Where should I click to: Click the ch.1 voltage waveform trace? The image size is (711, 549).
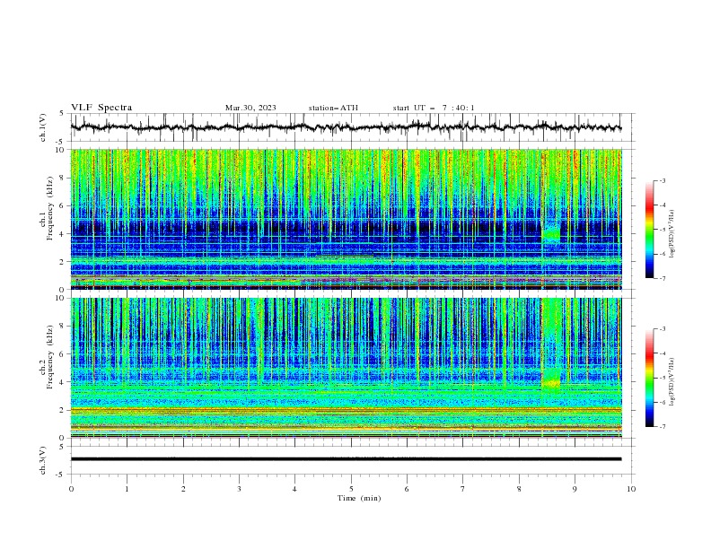click(346, 127)
